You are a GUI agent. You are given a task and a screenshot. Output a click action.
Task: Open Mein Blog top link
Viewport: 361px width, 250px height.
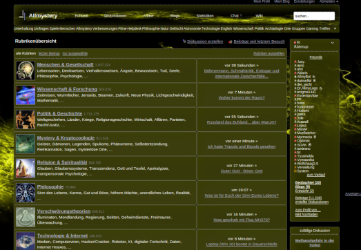click(282, 1)
